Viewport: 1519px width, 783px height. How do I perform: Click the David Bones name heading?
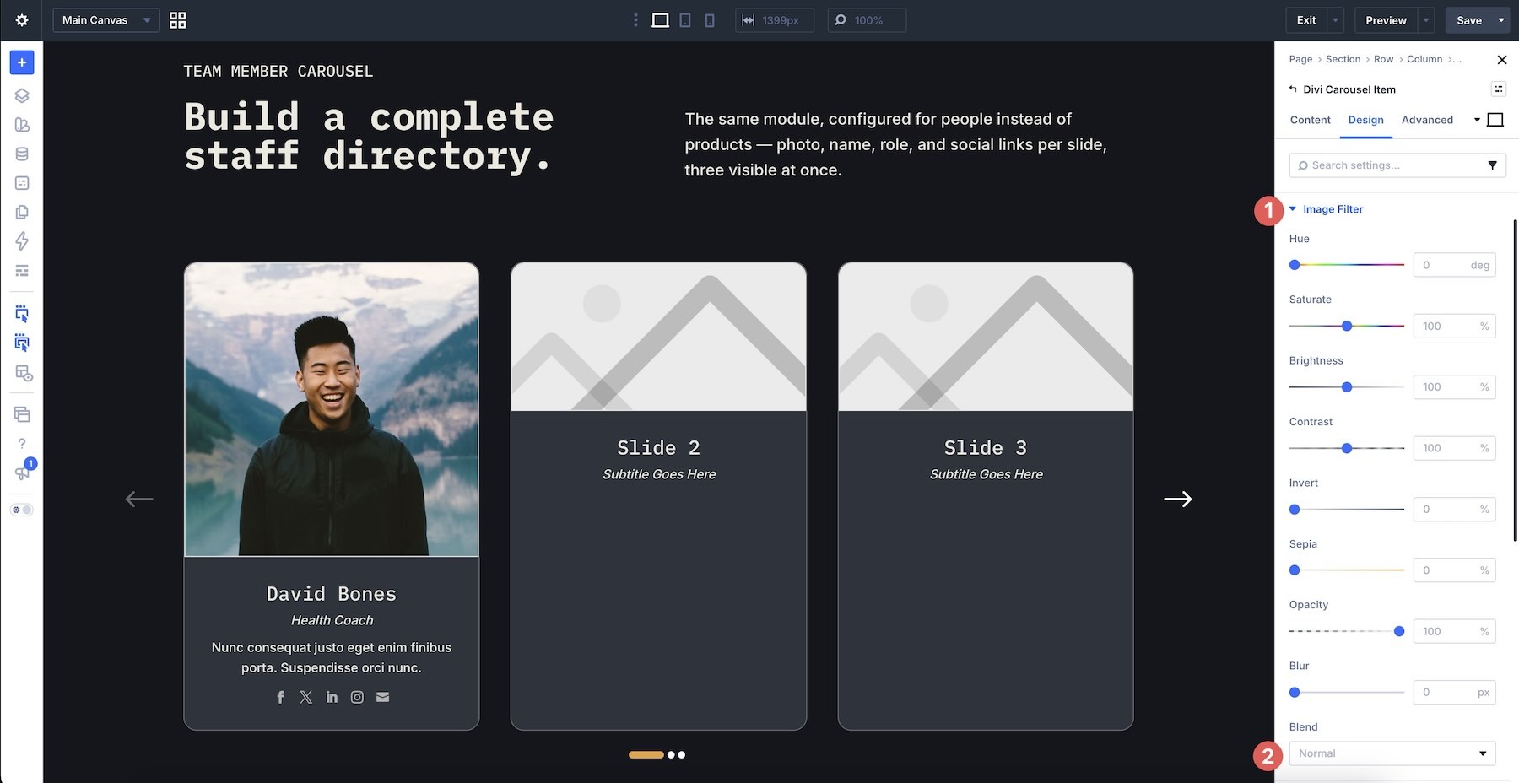tap(332, 594)
